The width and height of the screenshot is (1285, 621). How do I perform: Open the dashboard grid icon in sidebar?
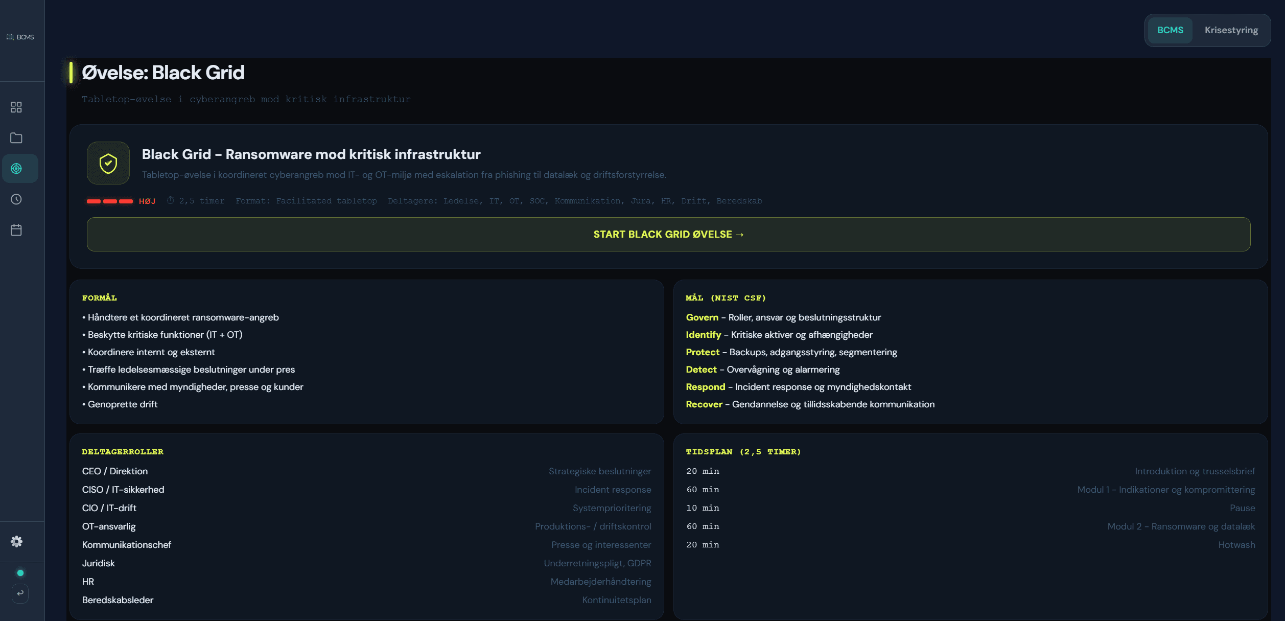[x=16, y=107]
